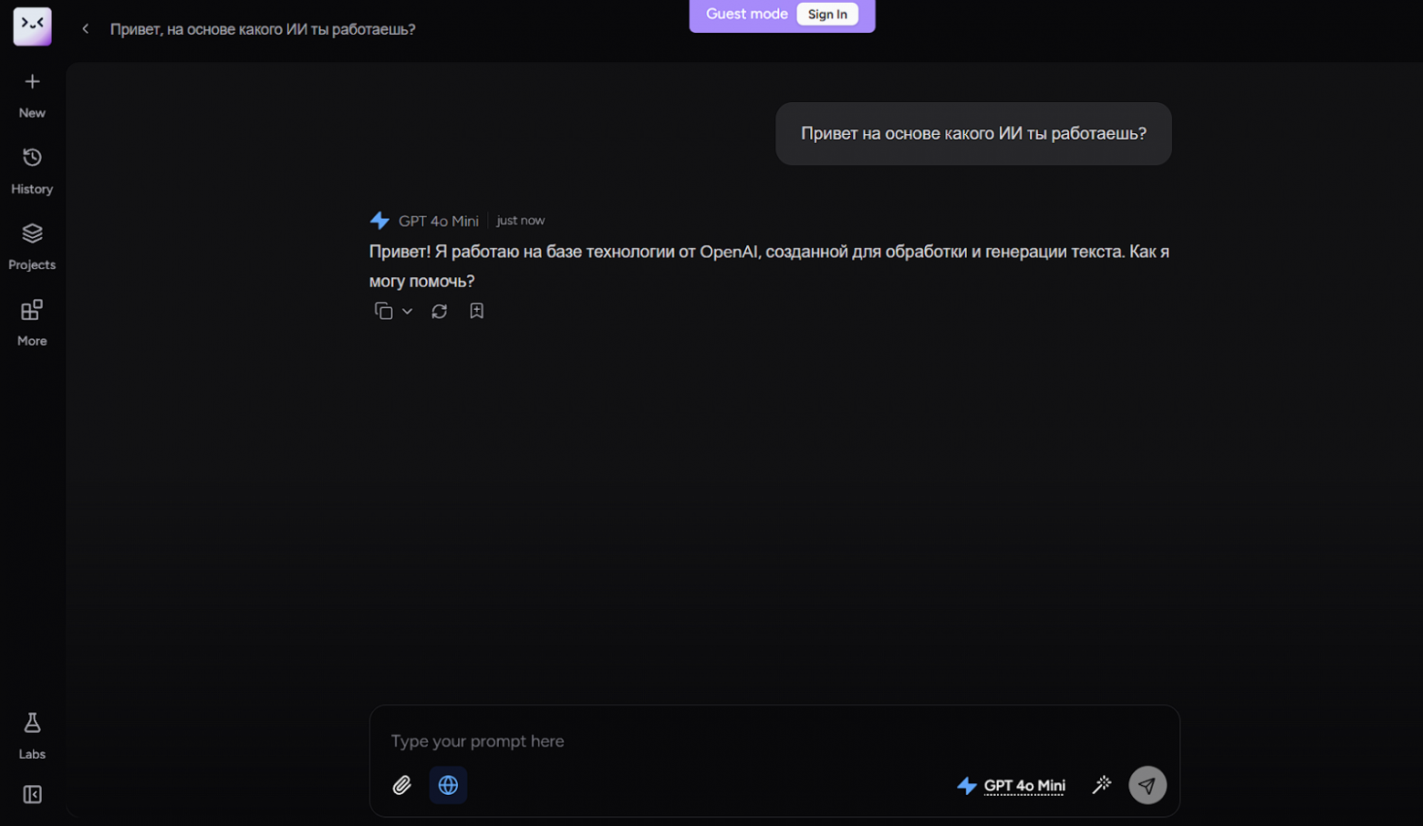Viewport: 1423px width, 826px height.
Task: Click the 'just now' timestamp
Action: pos(521,221)
